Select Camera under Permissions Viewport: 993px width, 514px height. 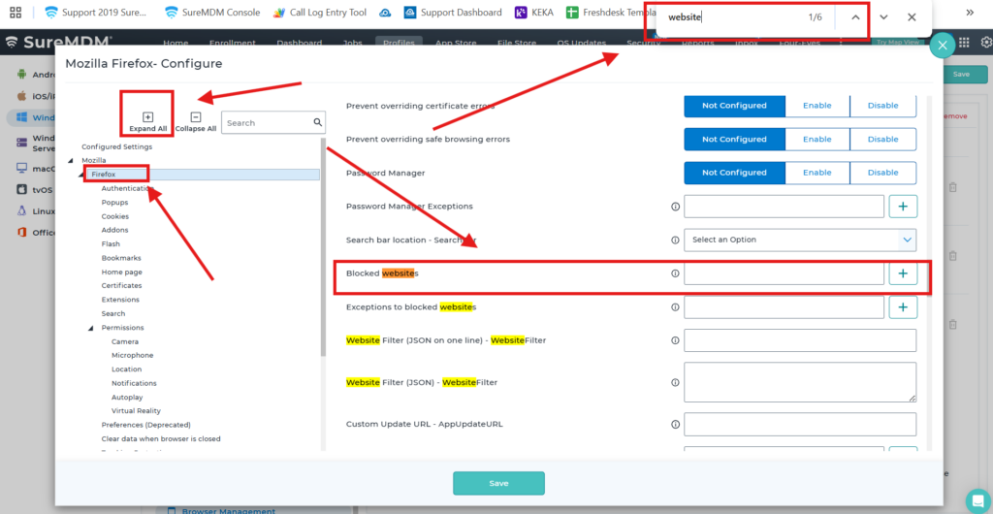pyautogui.click(x=125, y=341)
